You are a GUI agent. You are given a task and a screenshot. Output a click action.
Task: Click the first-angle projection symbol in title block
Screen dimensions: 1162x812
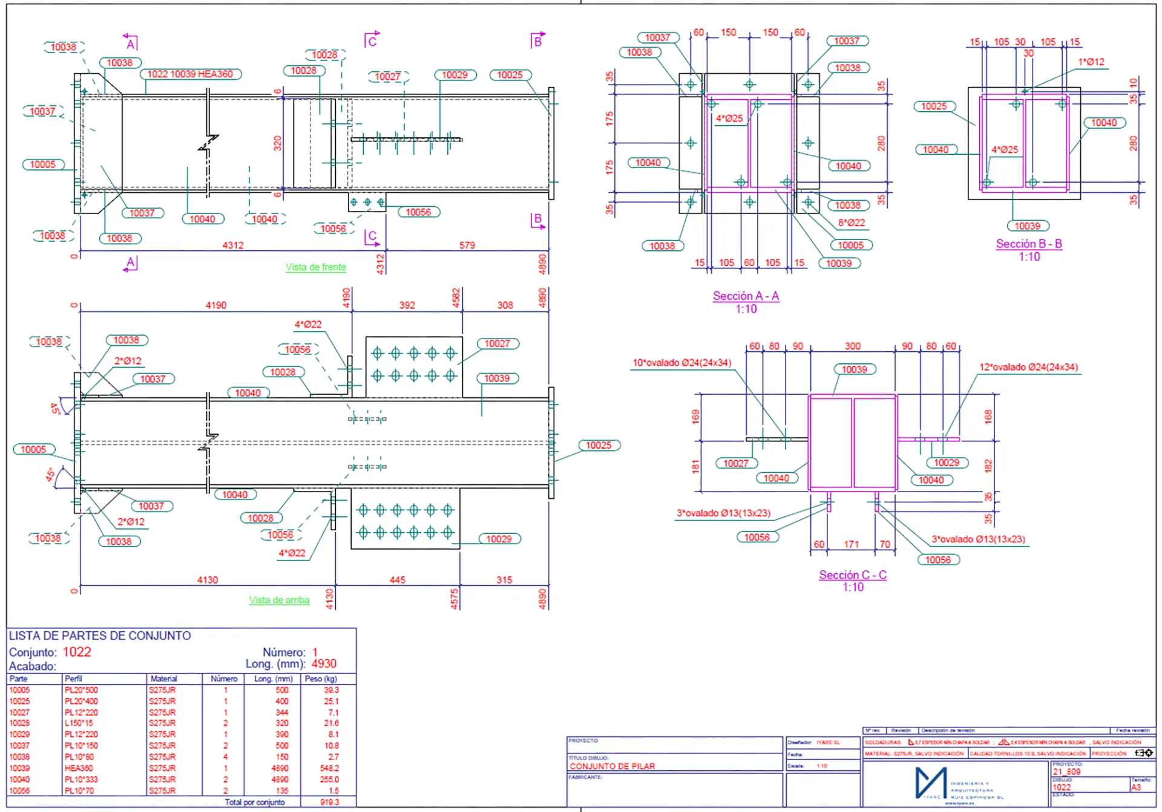coord(1143,753)
